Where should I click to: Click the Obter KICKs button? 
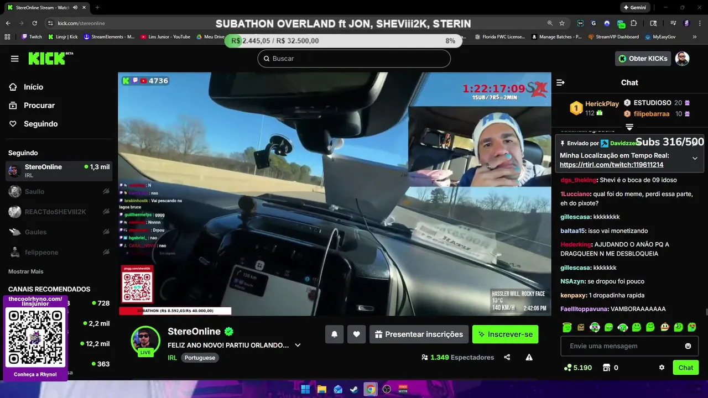643,59
